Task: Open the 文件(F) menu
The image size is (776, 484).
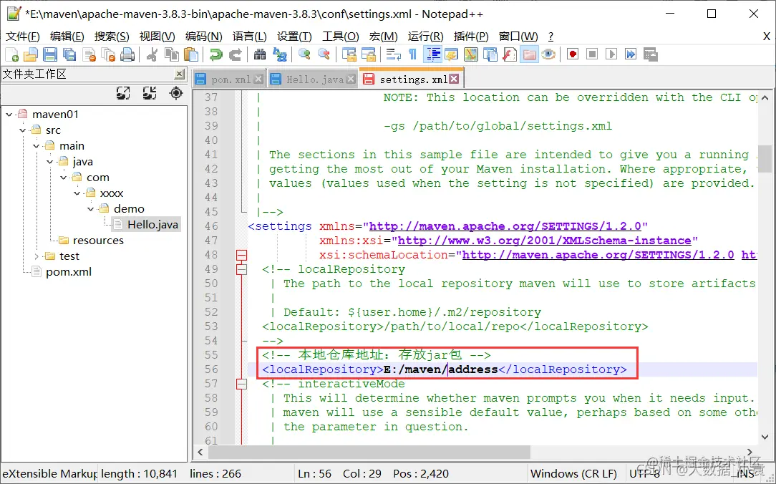Action: 22,36
